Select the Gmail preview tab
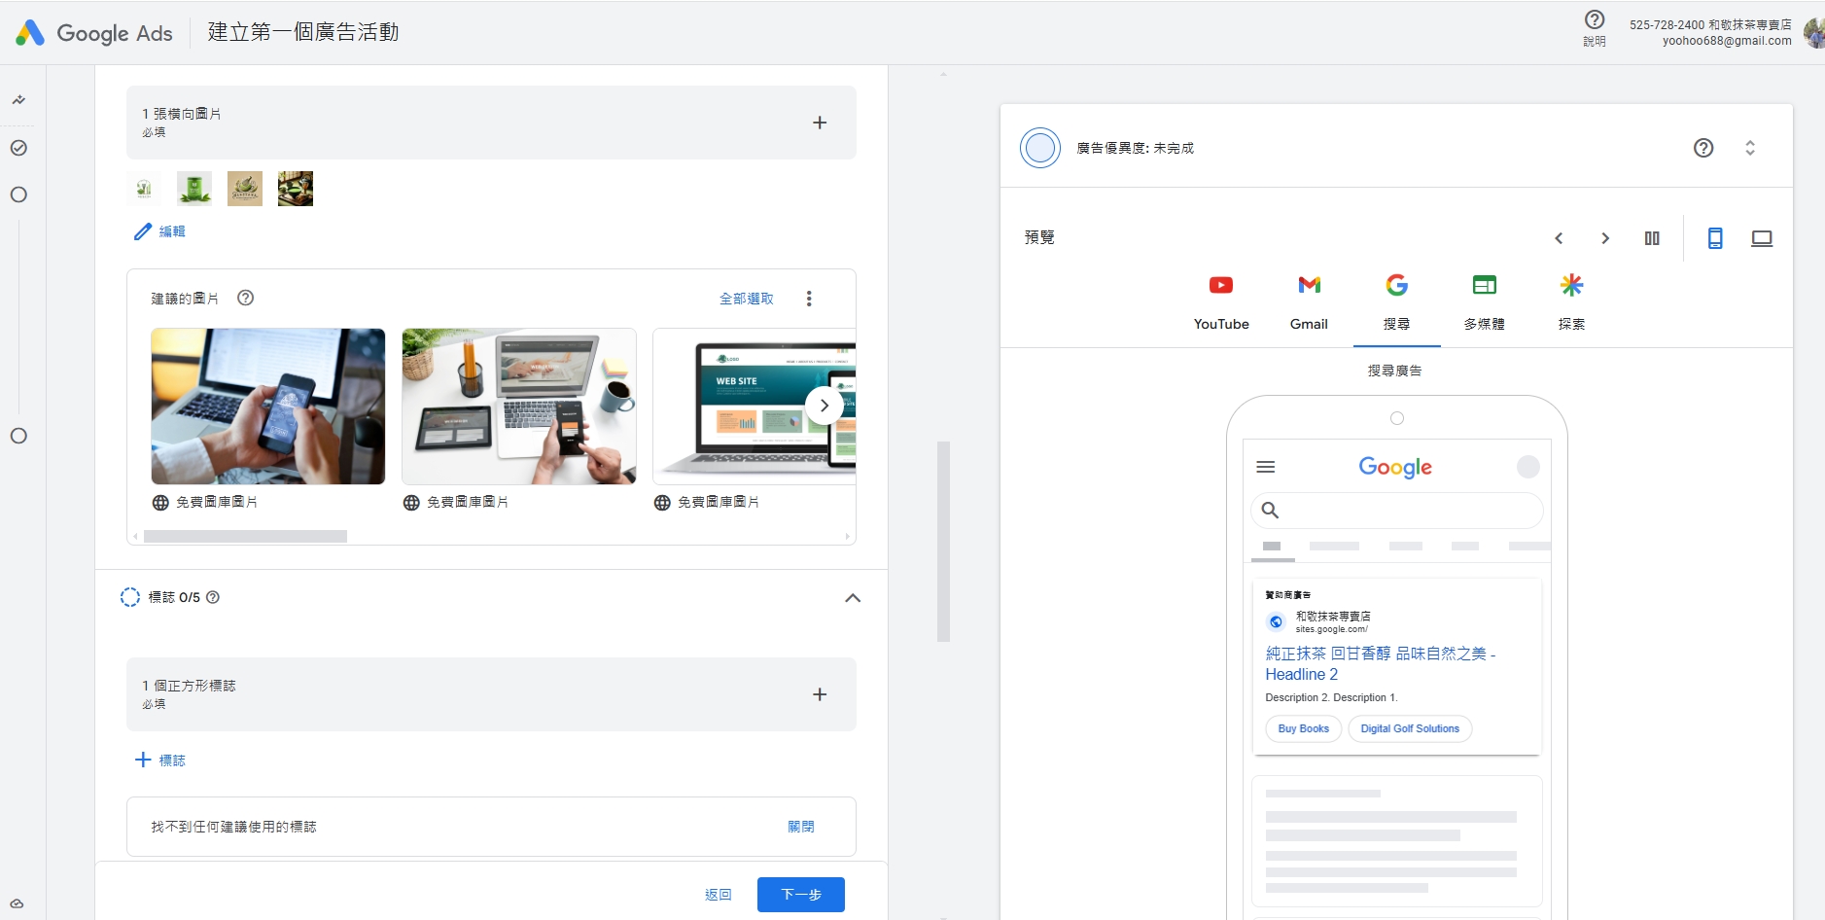1825x920 pixels. coord(1309,303)
